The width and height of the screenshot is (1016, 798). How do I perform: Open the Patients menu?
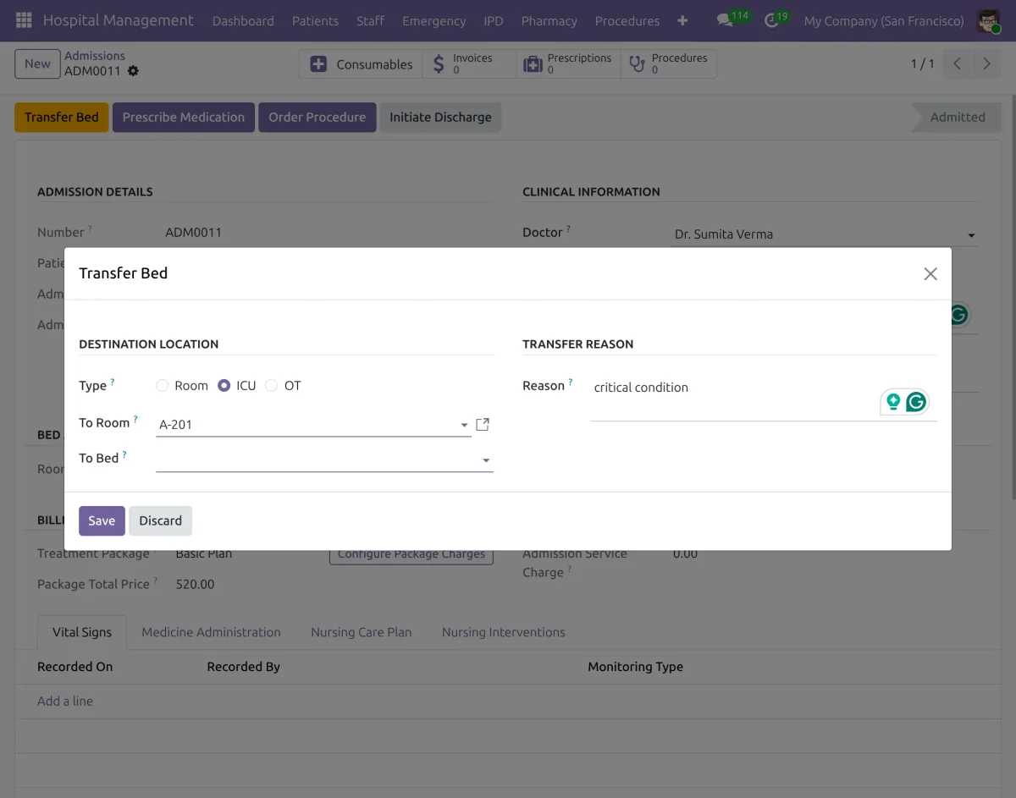click(315, 20)
